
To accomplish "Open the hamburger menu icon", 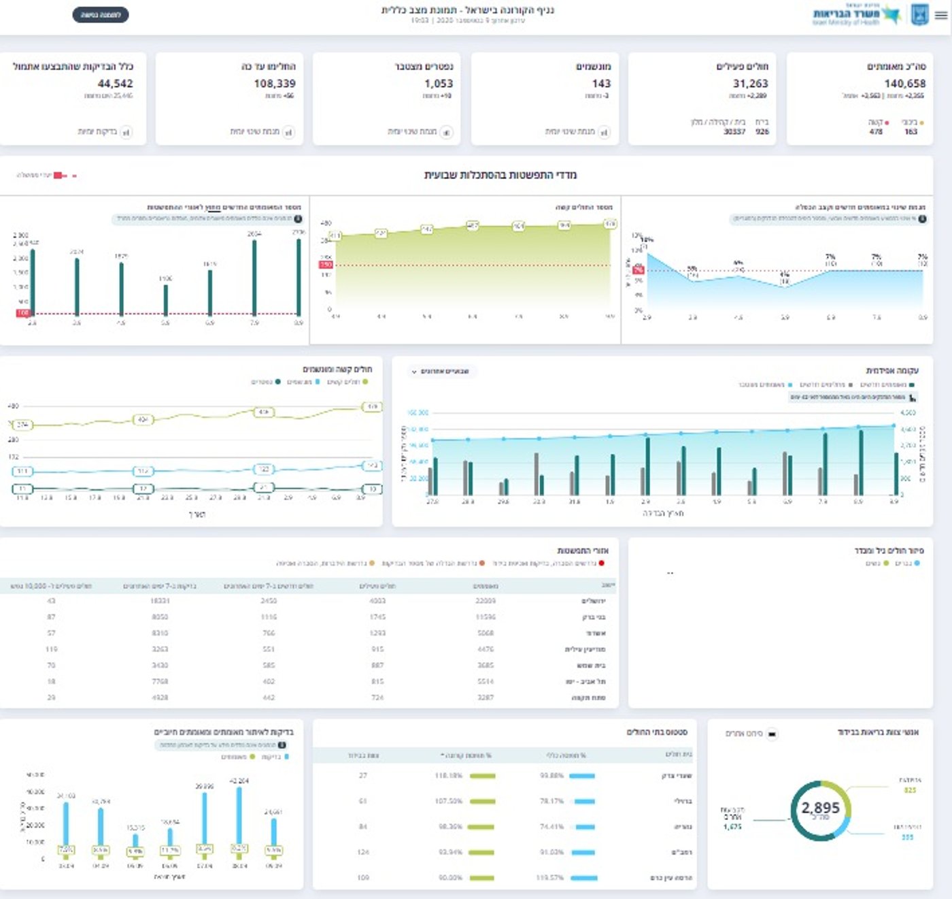I will point(940,15).
